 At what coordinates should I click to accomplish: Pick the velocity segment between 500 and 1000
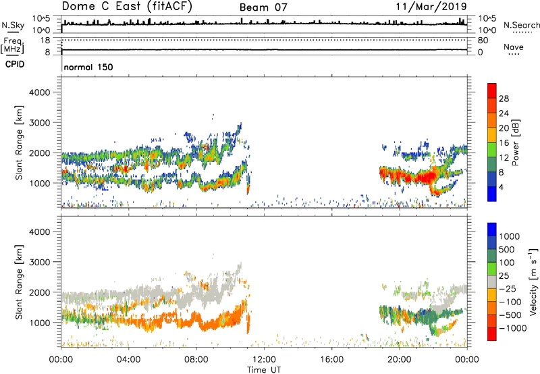492,242
